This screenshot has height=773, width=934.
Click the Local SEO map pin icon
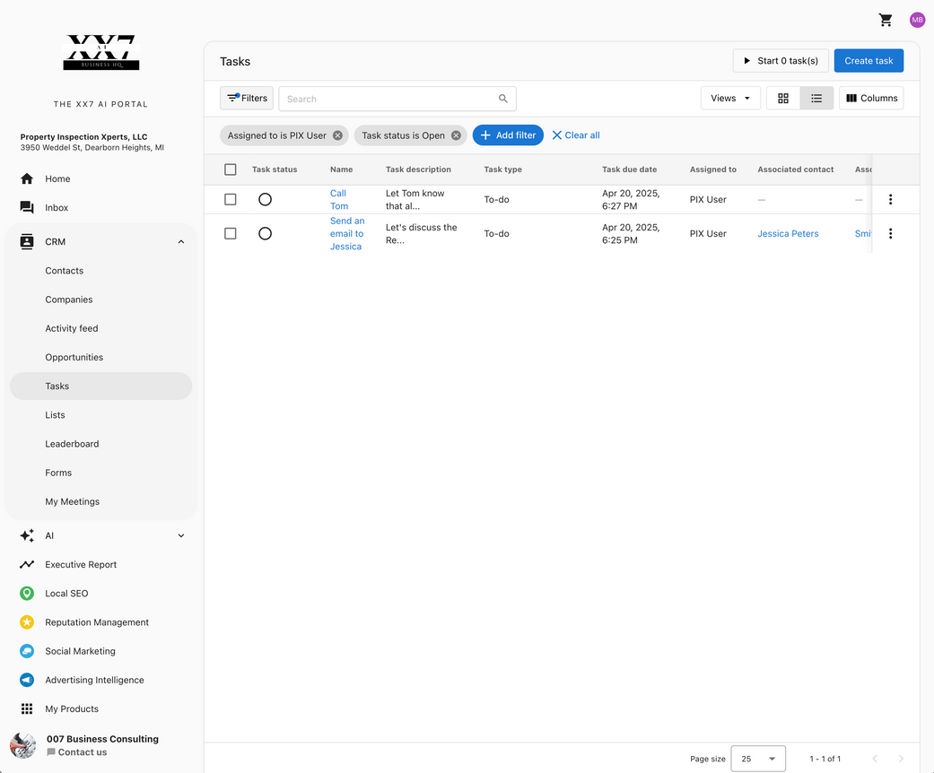(x=27, y=593)
